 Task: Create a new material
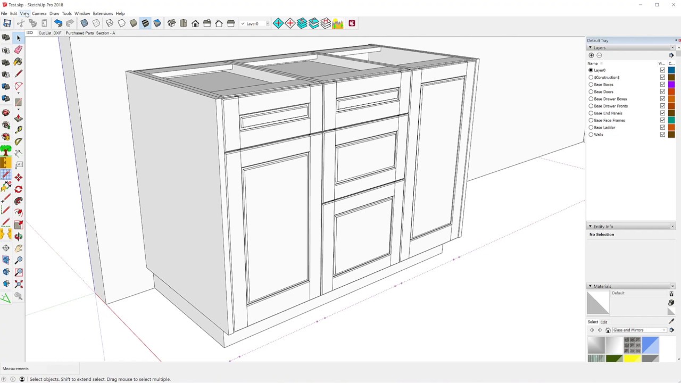[x=671, y=303]
